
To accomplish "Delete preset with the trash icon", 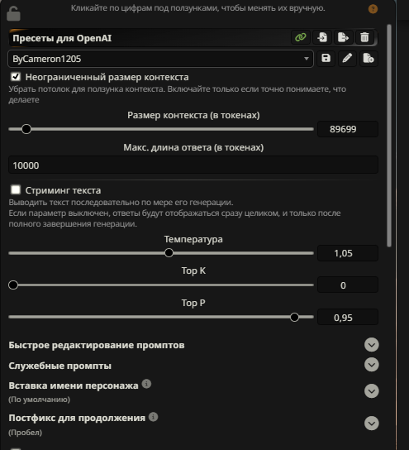I will click(x=364, y=37).
